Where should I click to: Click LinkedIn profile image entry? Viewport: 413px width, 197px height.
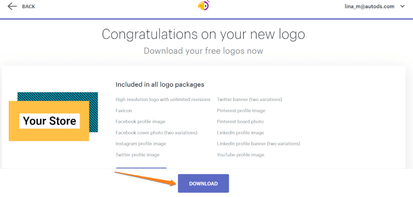click(x=241, y=133)
